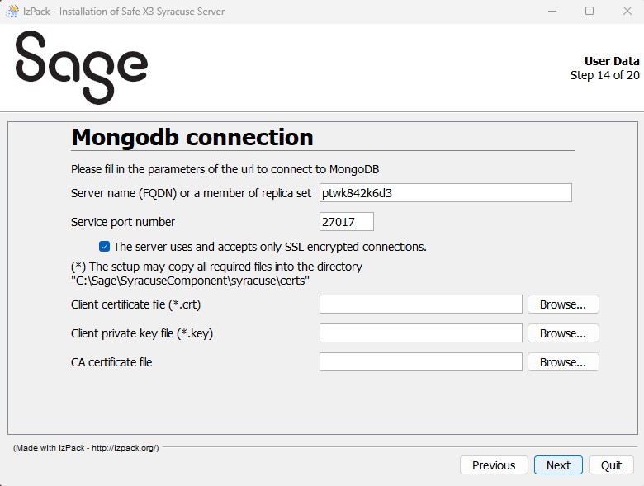Image resolution: width=644 pixels, height=486 pixels.
Task: Uncheck the SSL encrypted connections checkbox
Action: coord(104,246)
